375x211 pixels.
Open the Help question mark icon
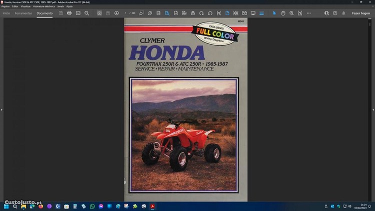(x=335, y=13)
